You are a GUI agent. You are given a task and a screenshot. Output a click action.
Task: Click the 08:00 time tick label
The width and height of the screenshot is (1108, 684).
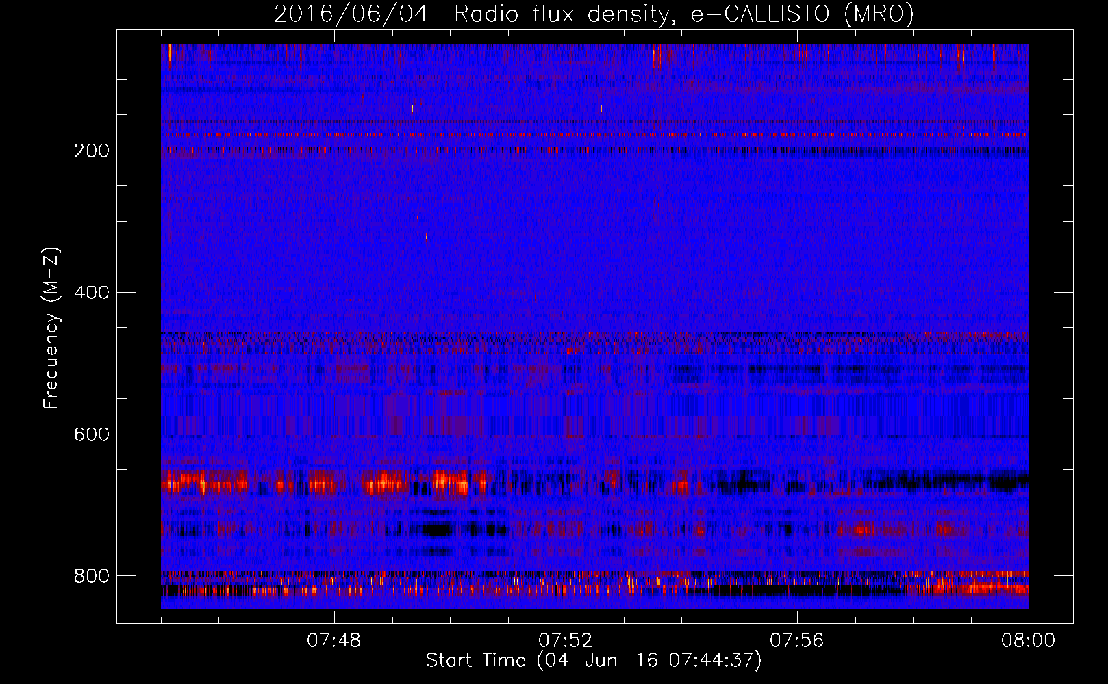tap(1028, 641)
